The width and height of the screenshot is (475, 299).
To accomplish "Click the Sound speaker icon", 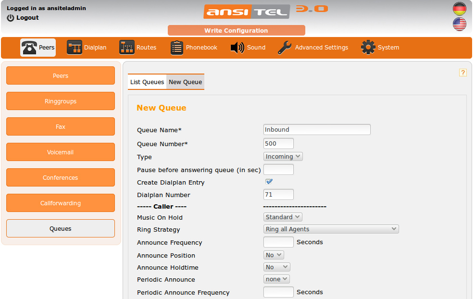I will 237,48.
